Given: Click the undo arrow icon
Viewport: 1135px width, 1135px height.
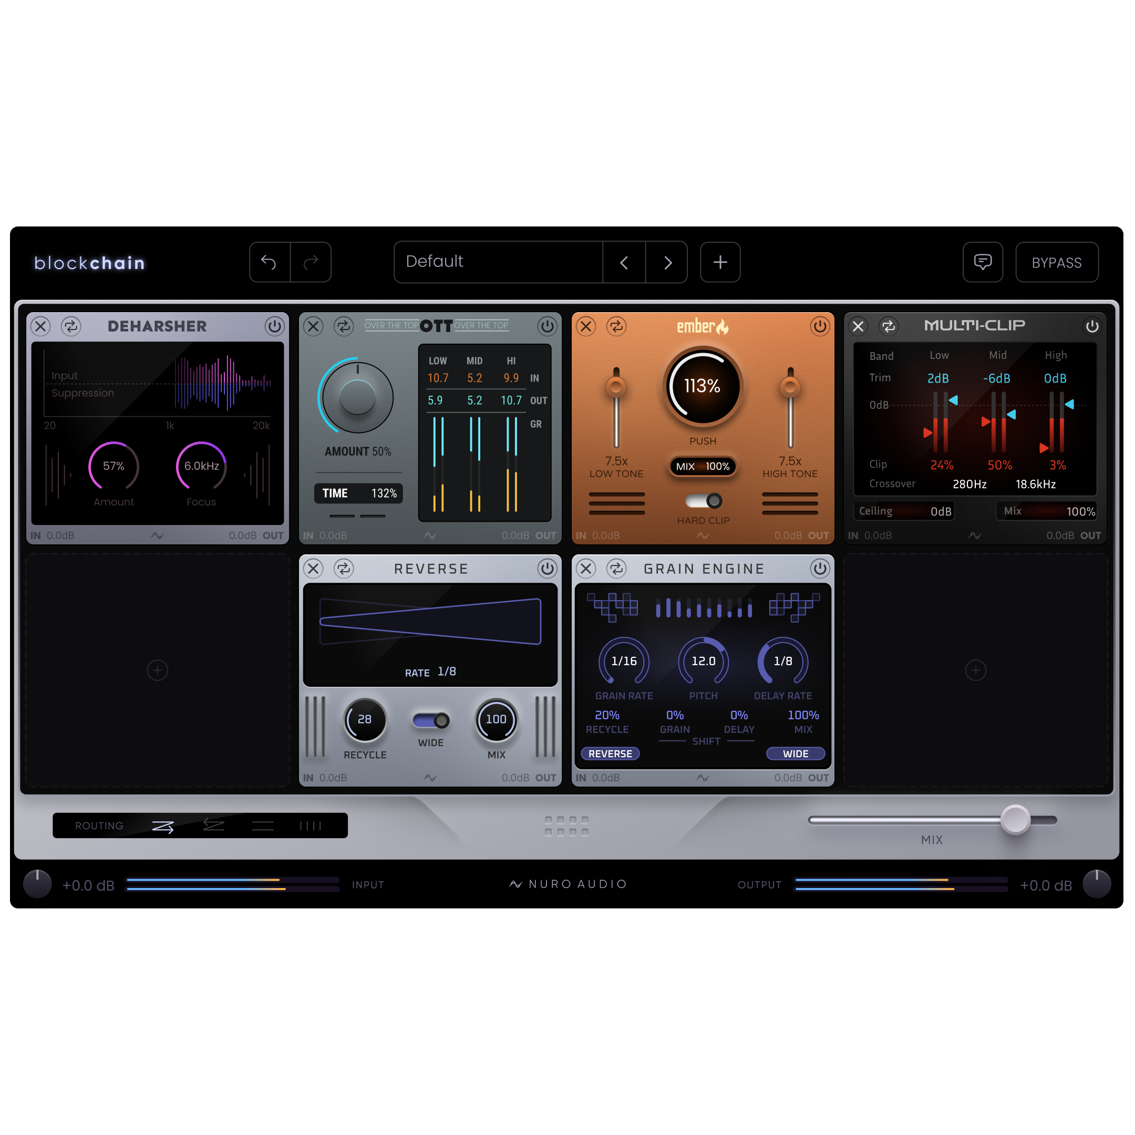Looking at the screenshot, I should 269,262.
